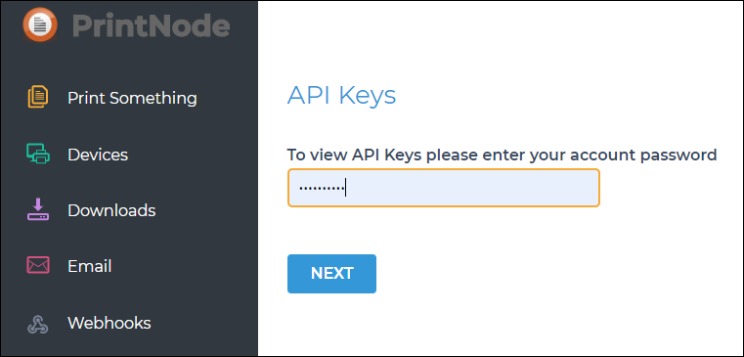This screenshot has width=744, height=357.
Task: Click the pink Email envelope icon
Action: click(x=37, y=265)
